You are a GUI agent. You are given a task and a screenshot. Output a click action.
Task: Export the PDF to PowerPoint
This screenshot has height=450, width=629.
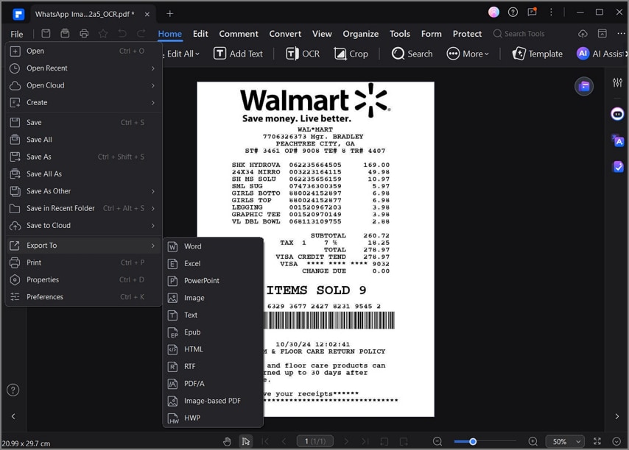(213, 281)
